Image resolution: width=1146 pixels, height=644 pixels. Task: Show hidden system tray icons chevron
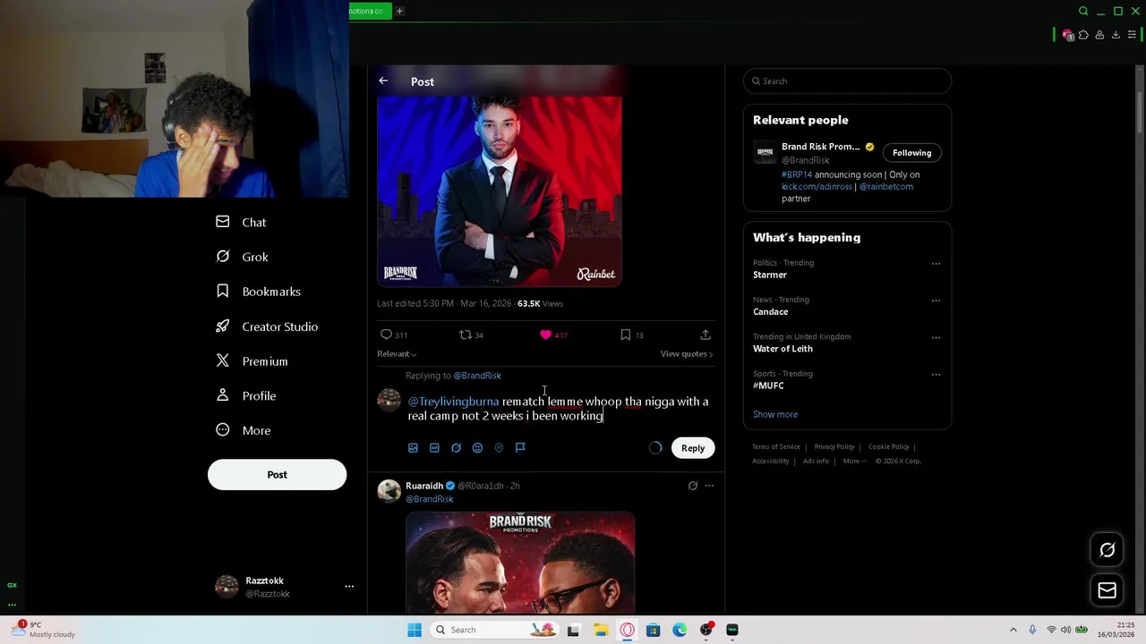click(x=1013, y=630)
